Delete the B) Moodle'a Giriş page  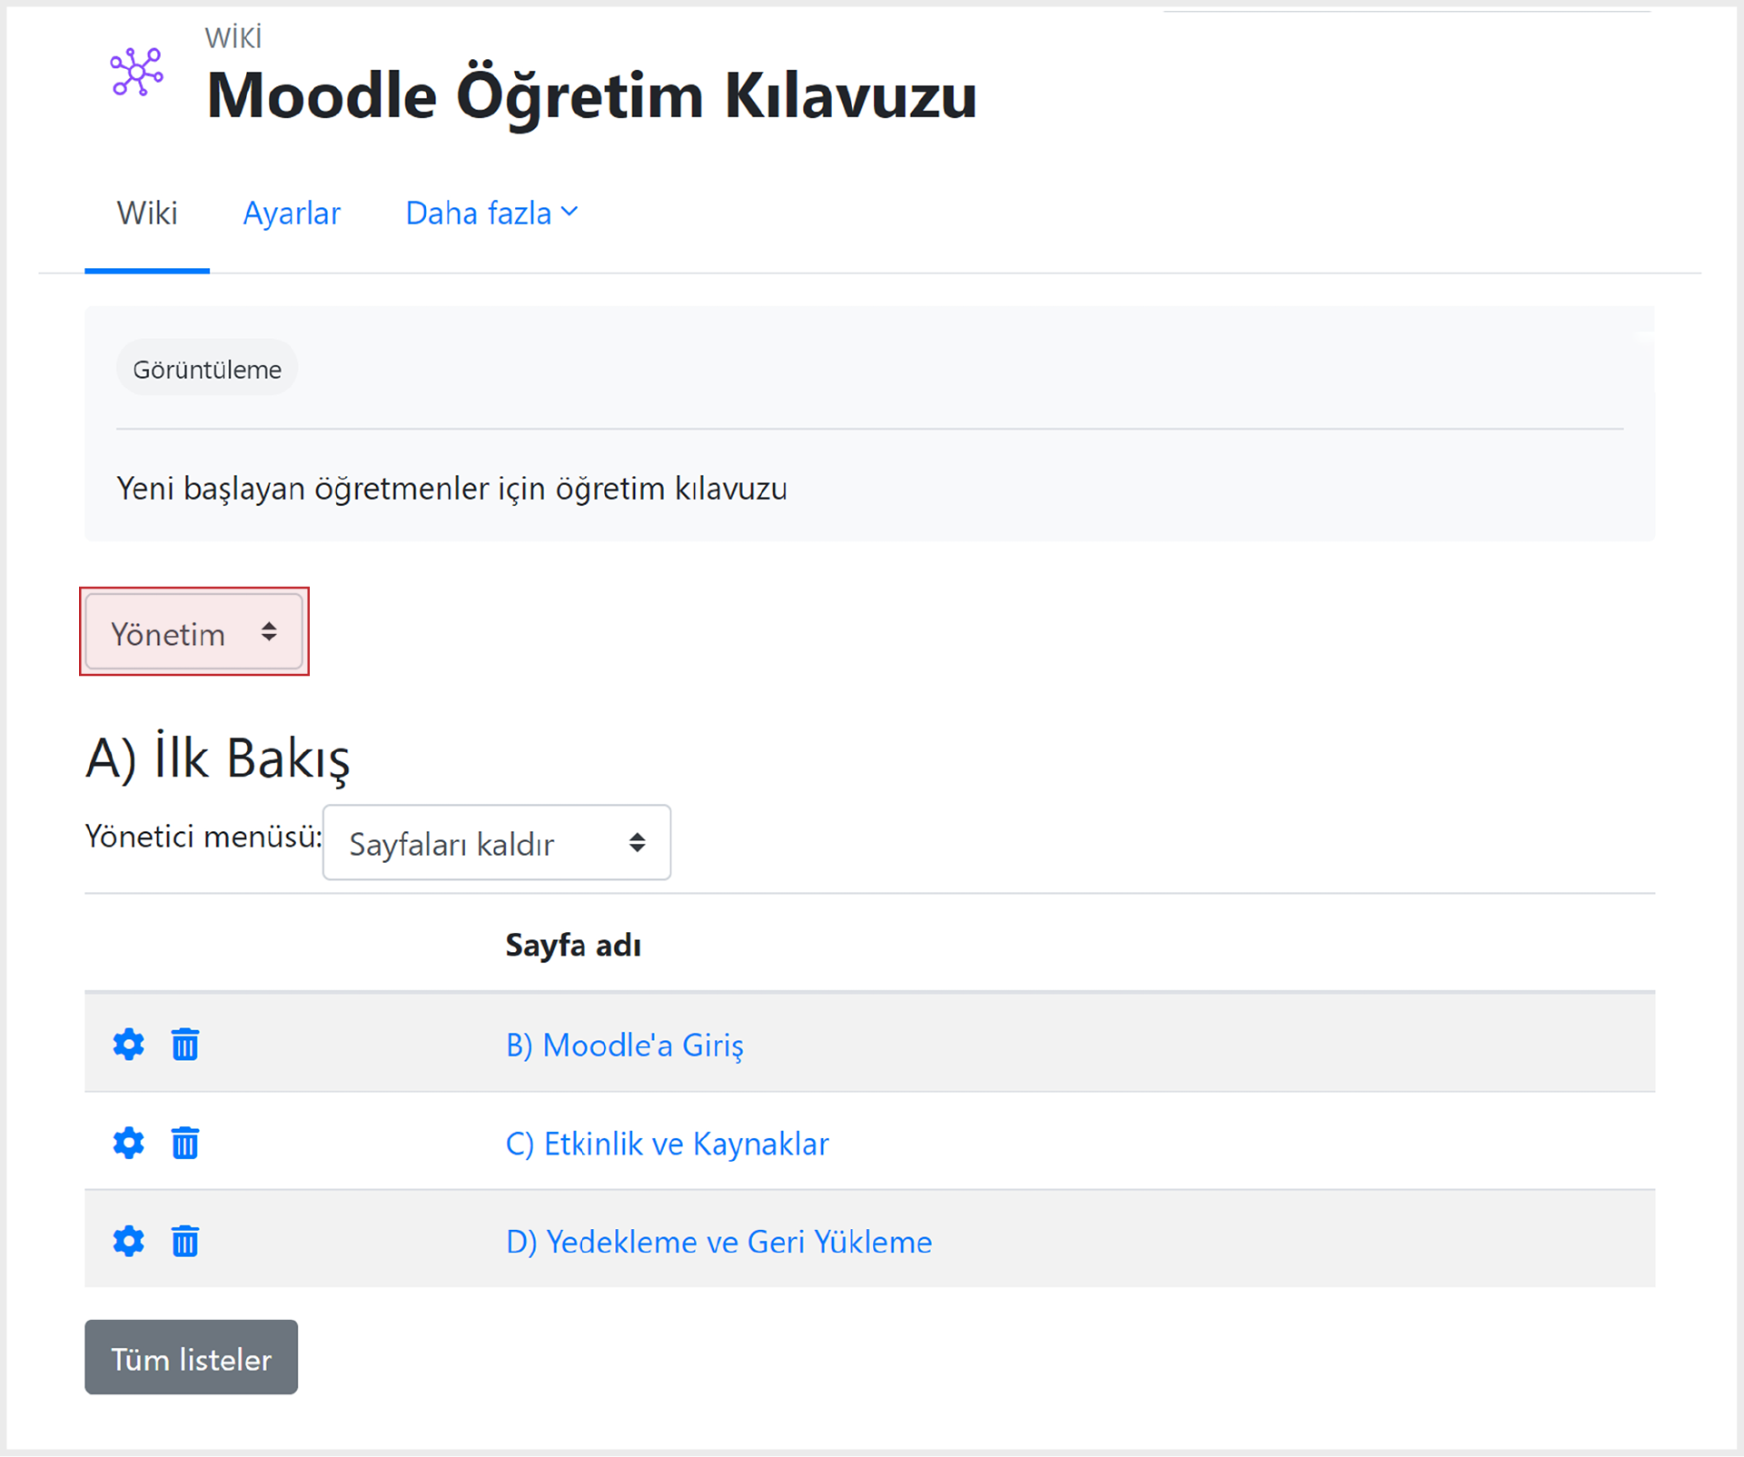pos(185,1045)
